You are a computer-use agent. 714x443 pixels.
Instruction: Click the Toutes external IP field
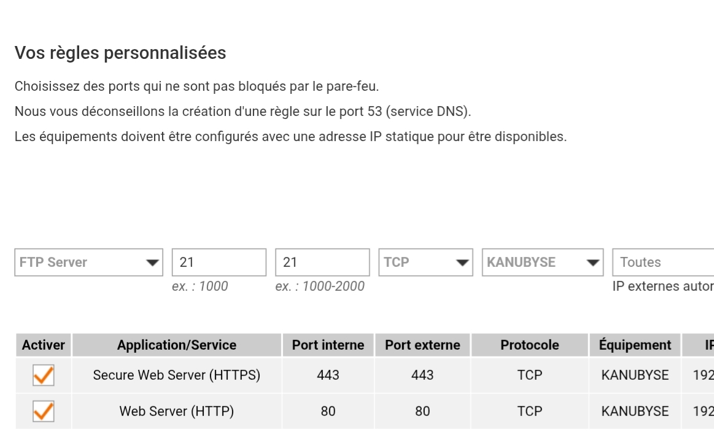pos(663,263)
